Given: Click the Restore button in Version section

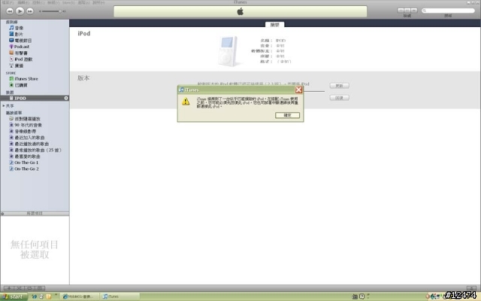Looking at the screenshot, I should click(339, 98).
